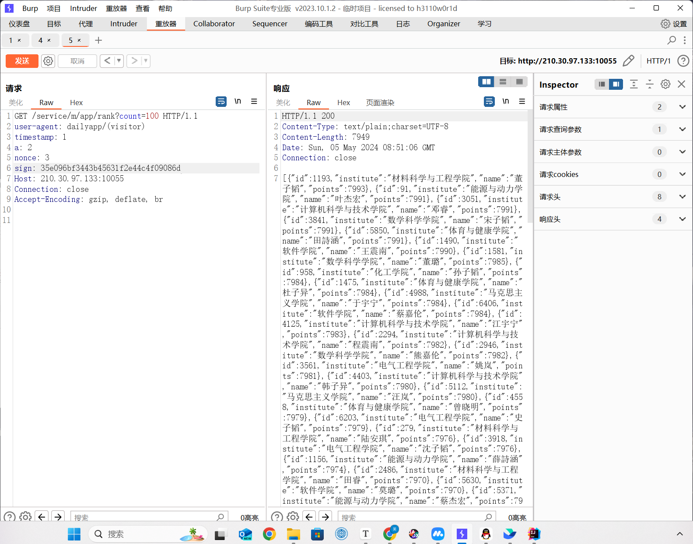
Task: Toggle word wrap icon in request panel
Action: pyautogui.click(x=221, y=102)
